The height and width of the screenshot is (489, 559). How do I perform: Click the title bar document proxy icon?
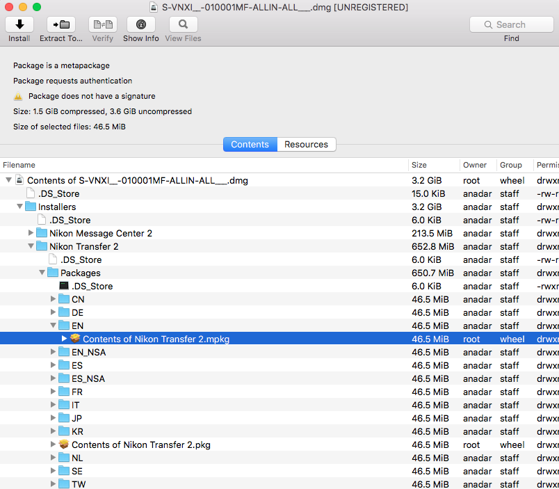coord(153,7)
